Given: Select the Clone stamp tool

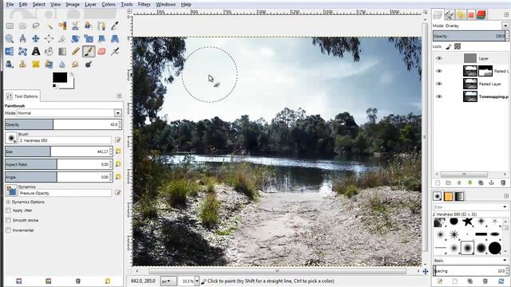Looking at the screenshot, I should pos(22,64).
